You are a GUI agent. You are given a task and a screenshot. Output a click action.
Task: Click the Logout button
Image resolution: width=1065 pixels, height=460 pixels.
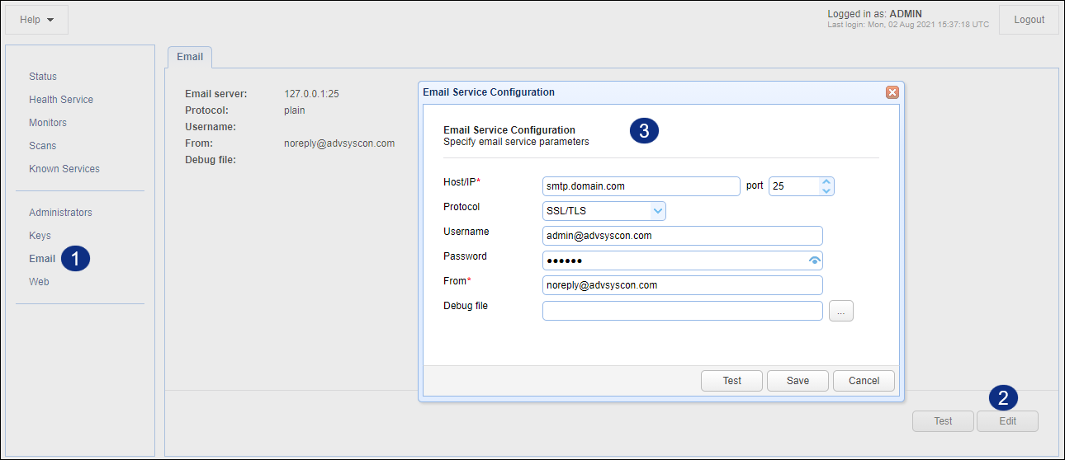tap(1029, 20)
